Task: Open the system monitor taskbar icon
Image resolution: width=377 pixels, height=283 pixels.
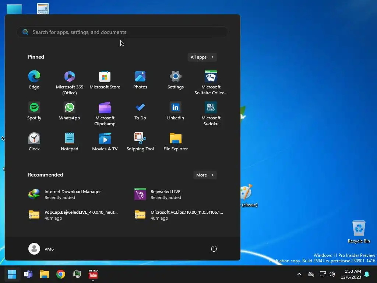Action: [77, 274]
